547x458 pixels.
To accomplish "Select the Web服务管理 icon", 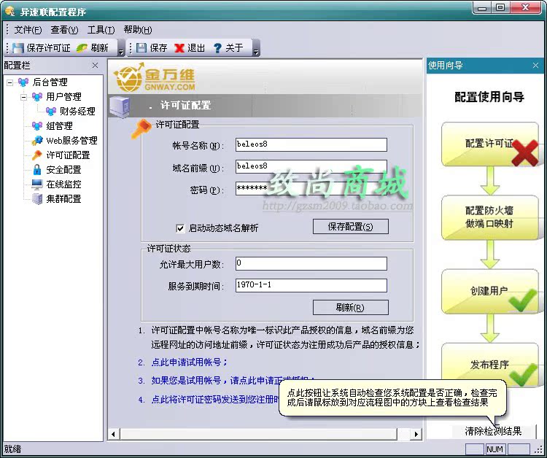I will click(37, 141).
